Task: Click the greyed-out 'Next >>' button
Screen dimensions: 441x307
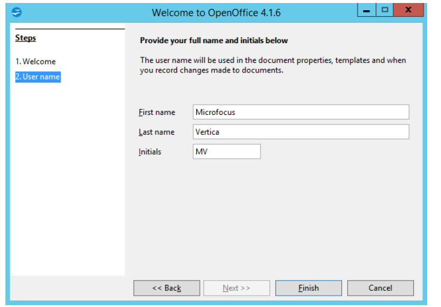Action: click(236, 288)
